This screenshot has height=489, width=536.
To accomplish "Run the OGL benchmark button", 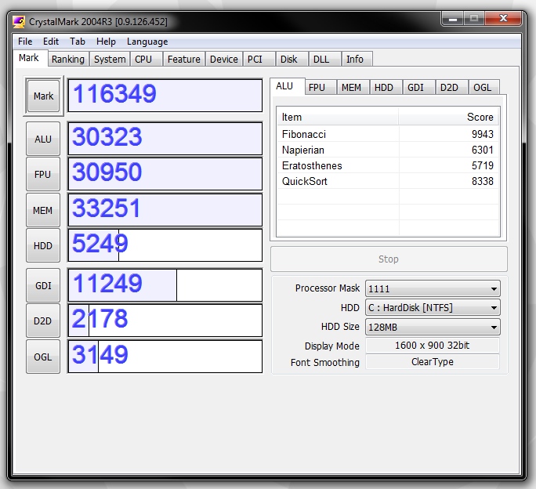I will click(x=43, y=357).
